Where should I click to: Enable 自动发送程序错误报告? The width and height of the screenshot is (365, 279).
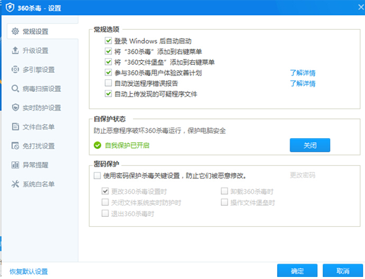pos(108,83)
